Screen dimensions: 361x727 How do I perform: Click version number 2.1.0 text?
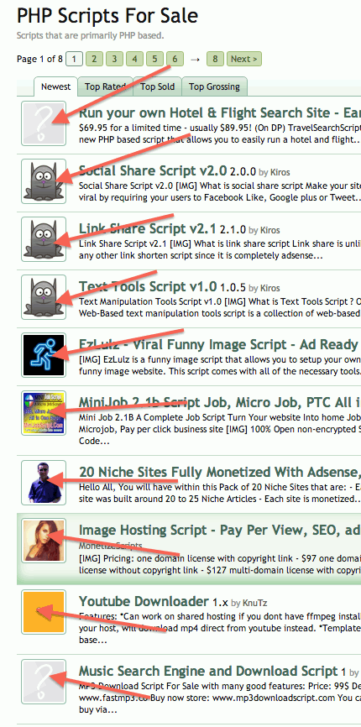[233, 229]
